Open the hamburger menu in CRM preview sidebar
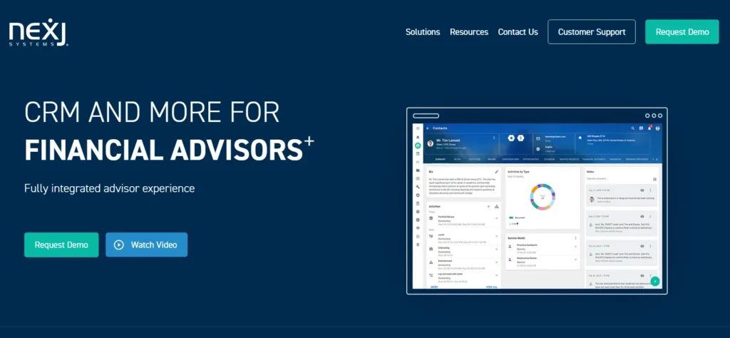Screen dimensions: 730x338 pos(418,128)
